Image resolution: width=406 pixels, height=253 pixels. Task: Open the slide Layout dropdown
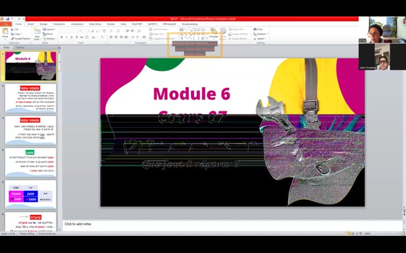click(x=49, y=30)
